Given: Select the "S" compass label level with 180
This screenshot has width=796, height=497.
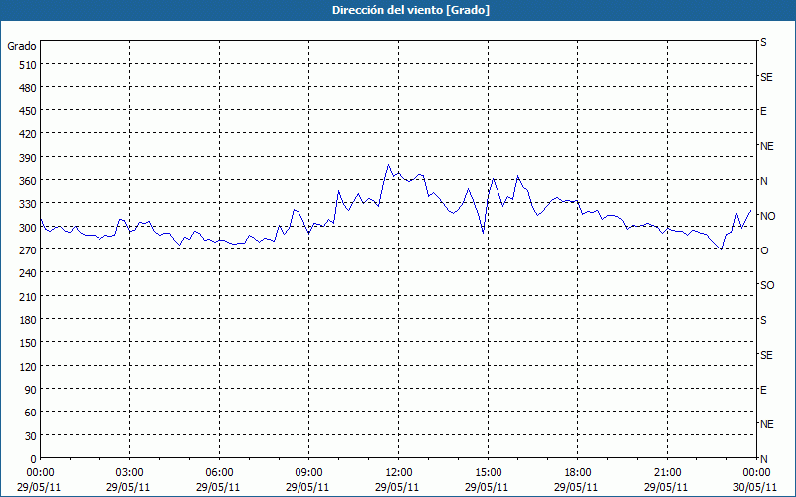Looking at the screenshot, I should coord(763,320).
